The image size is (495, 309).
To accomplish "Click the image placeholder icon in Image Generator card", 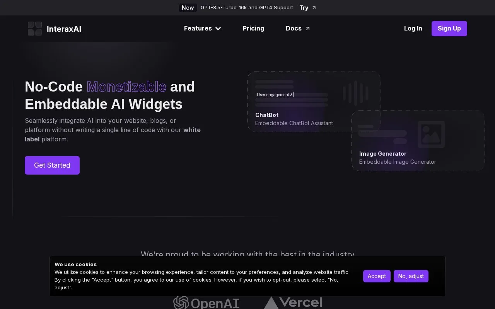I will click(x=431, y=134).
